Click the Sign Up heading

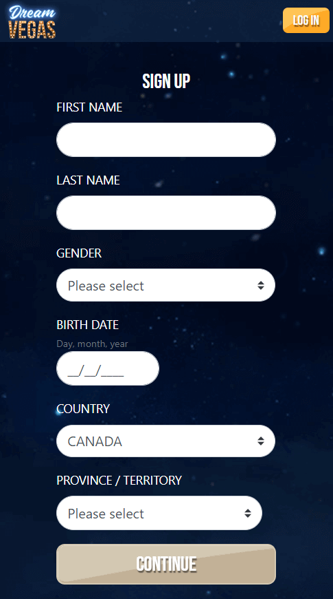point(166,81)
